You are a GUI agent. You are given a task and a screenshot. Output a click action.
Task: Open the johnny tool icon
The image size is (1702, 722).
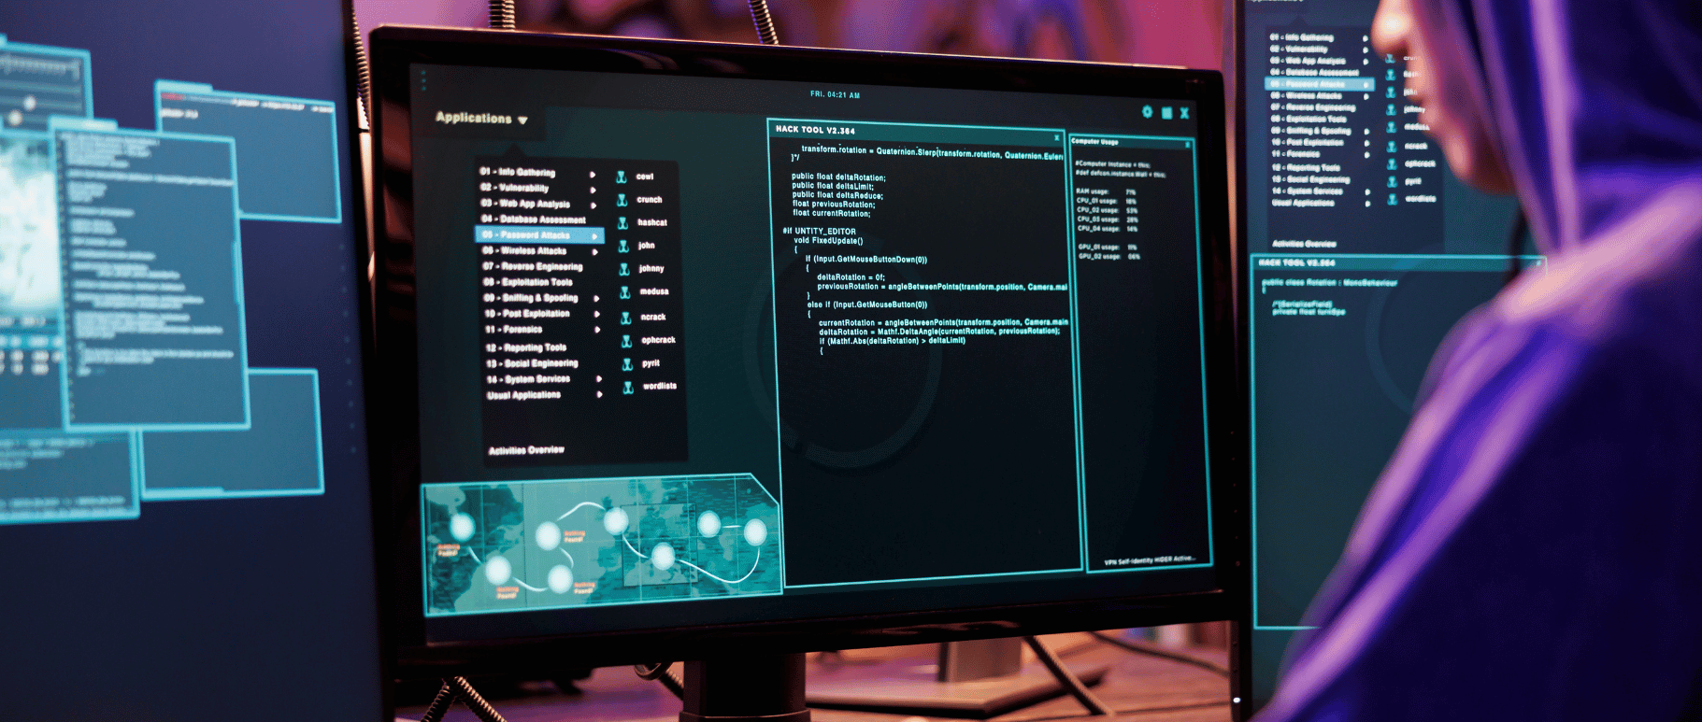(624, 269)
